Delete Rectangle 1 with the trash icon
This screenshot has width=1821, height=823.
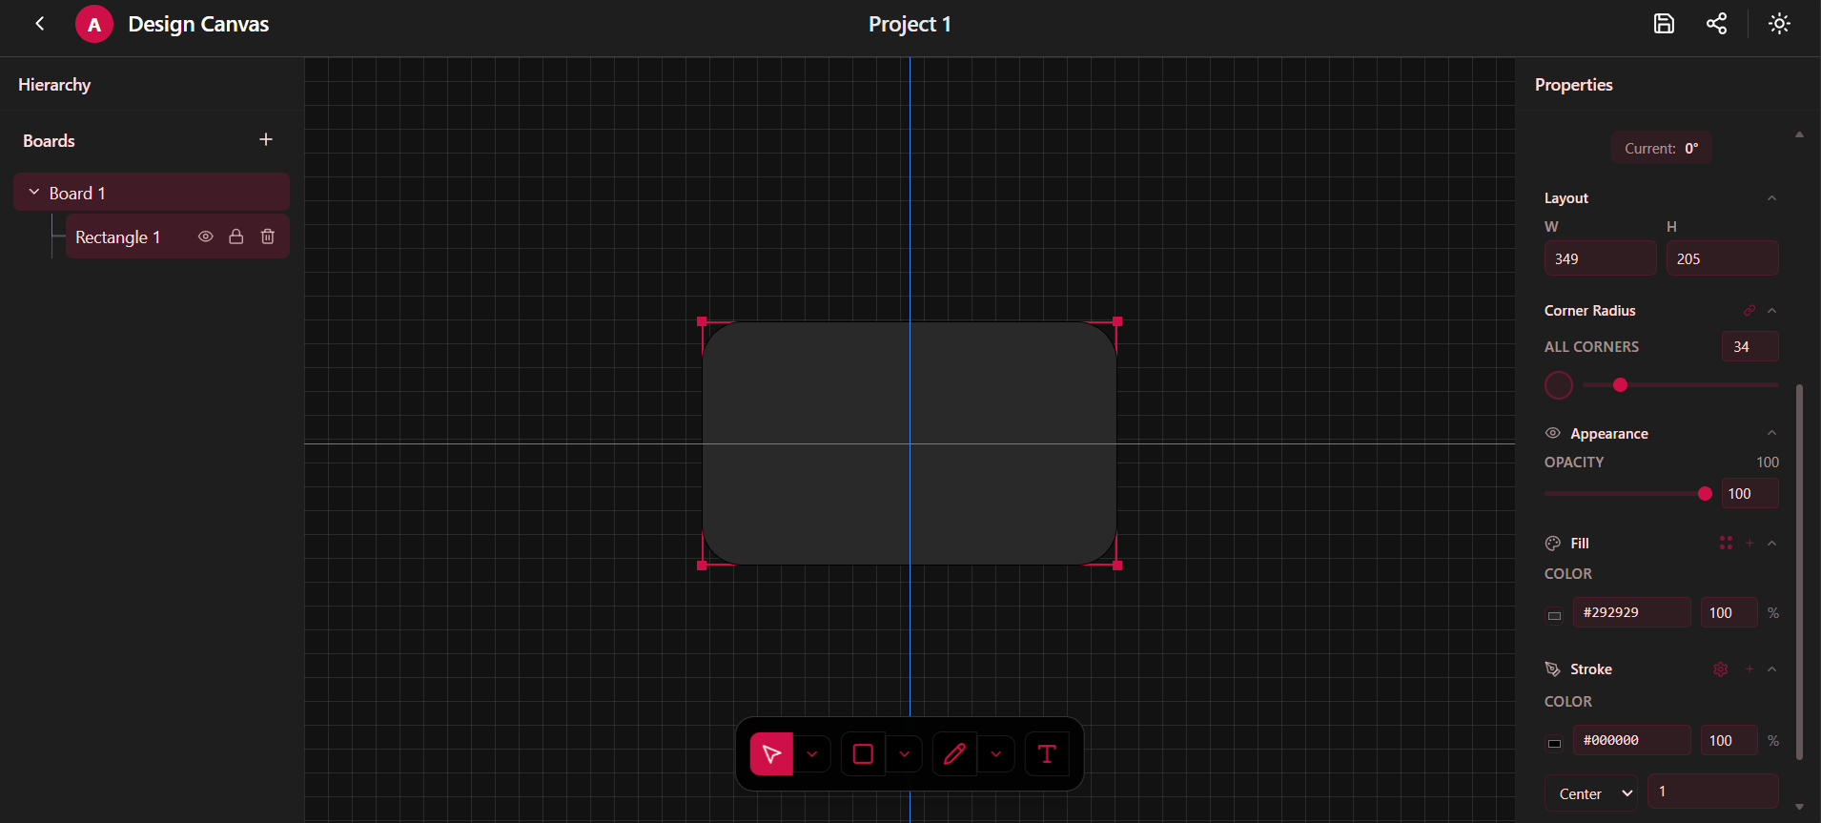(268, 237)
